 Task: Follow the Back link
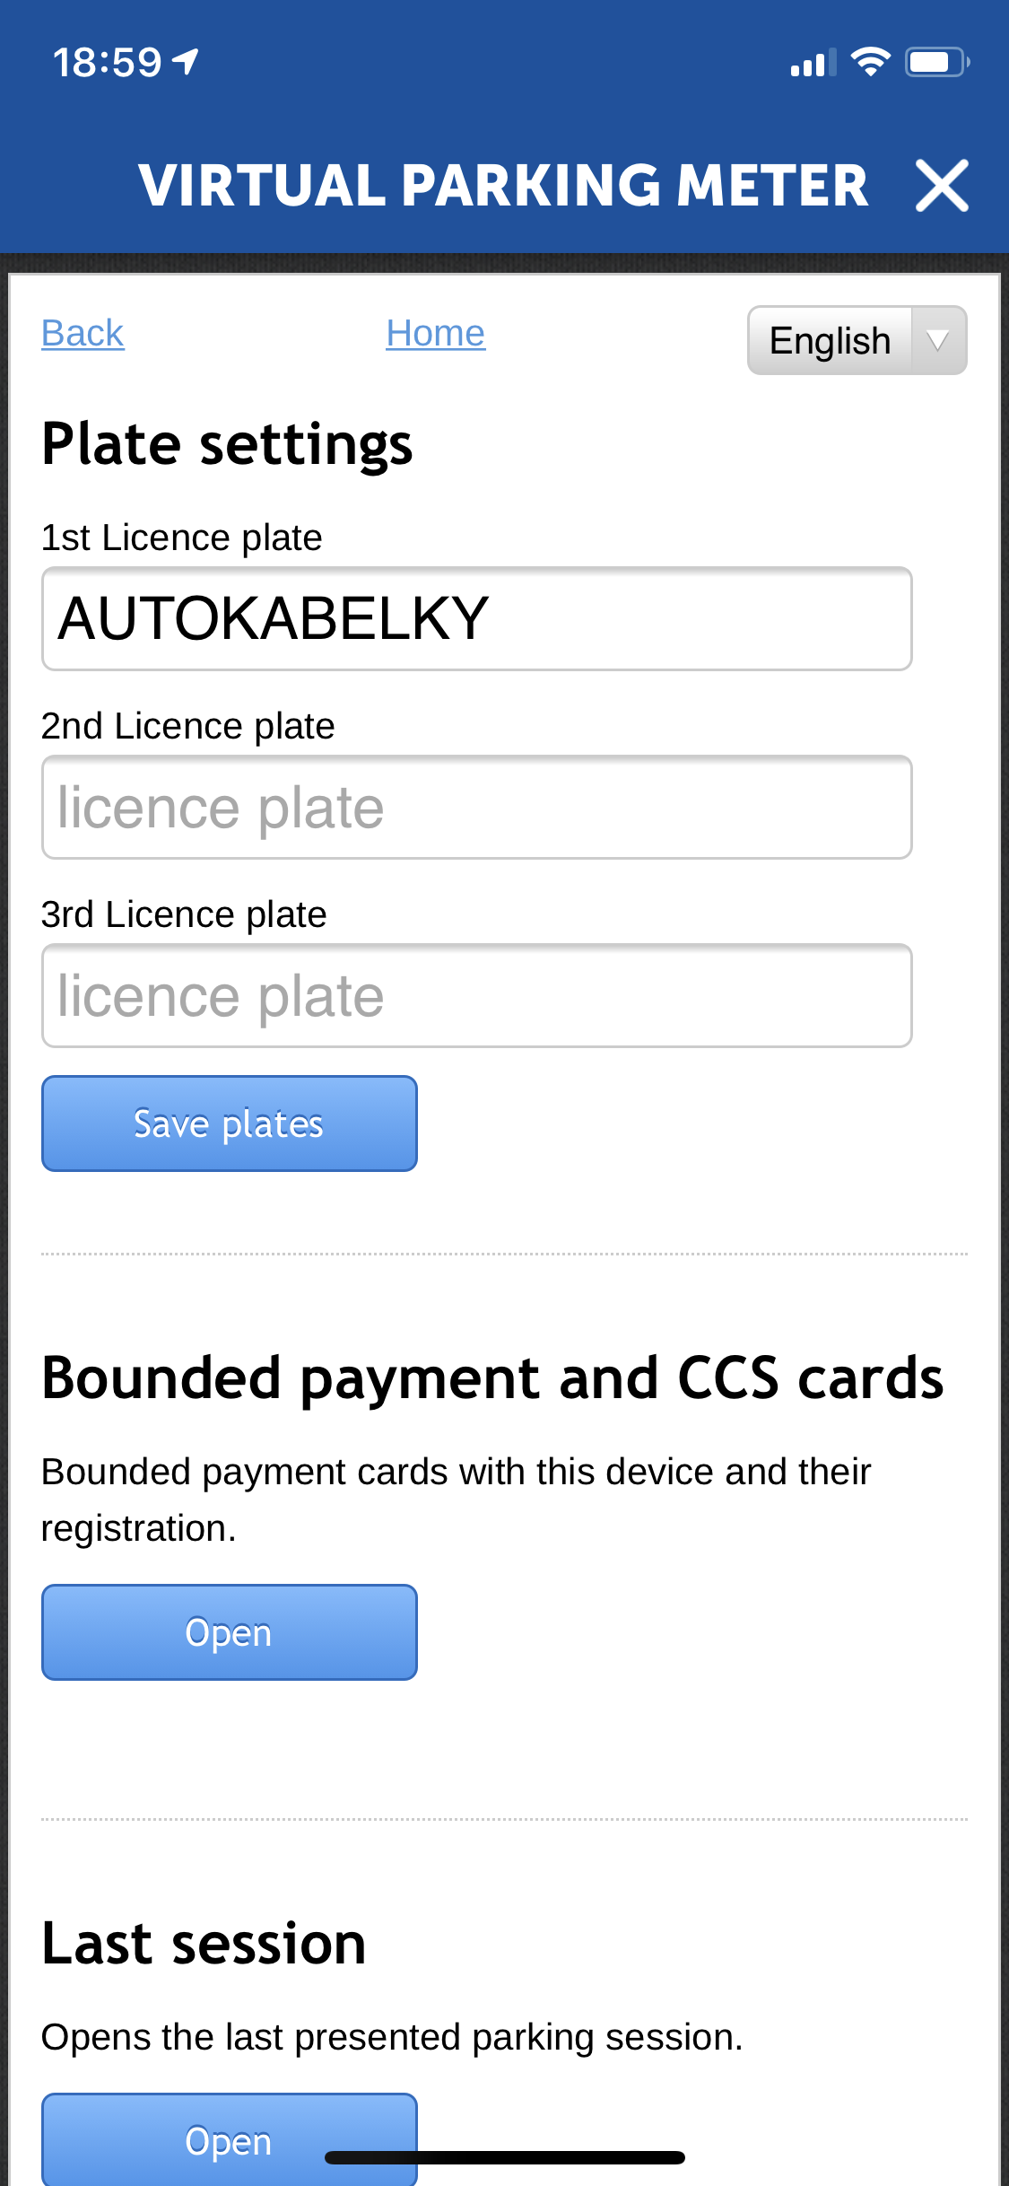click(83, 333)
